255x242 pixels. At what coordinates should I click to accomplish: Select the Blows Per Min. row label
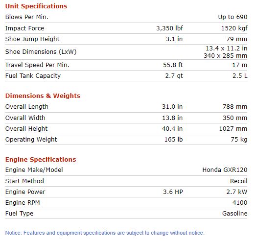[27, 17]
